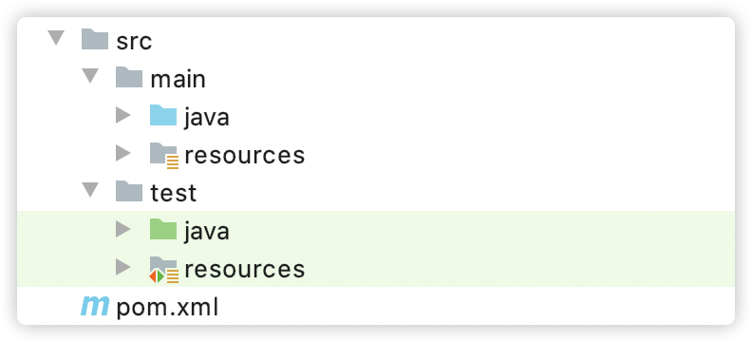
Task: Select the main folder label
Action: [178, 78]
